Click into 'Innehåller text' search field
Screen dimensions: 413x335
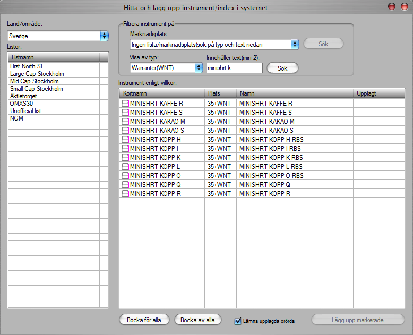pyautogui.click(x=234, y=68)
